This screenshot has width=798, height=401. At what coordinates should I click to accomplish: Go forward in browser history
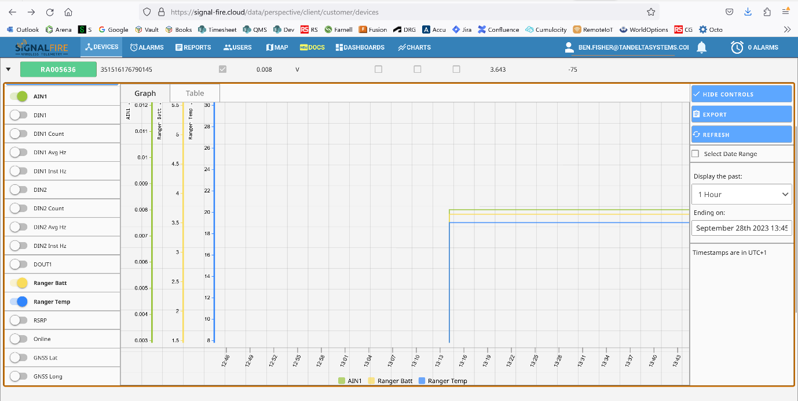[x=31, y=12]
